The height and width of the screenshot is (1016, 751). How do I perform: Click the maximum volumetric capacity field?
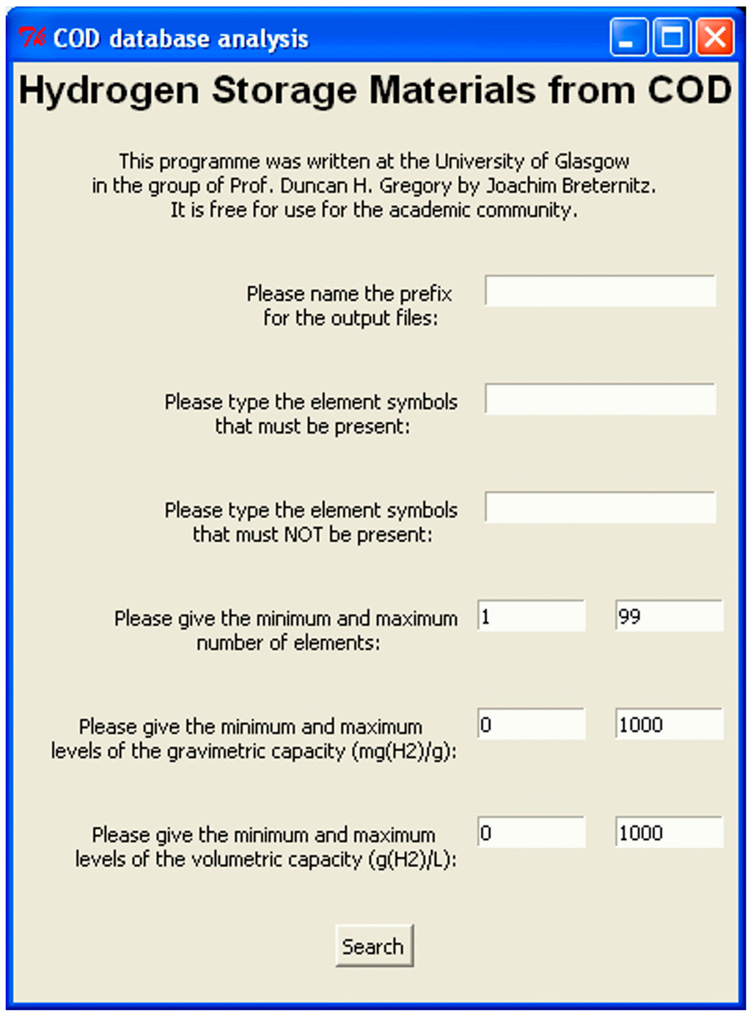669,833
